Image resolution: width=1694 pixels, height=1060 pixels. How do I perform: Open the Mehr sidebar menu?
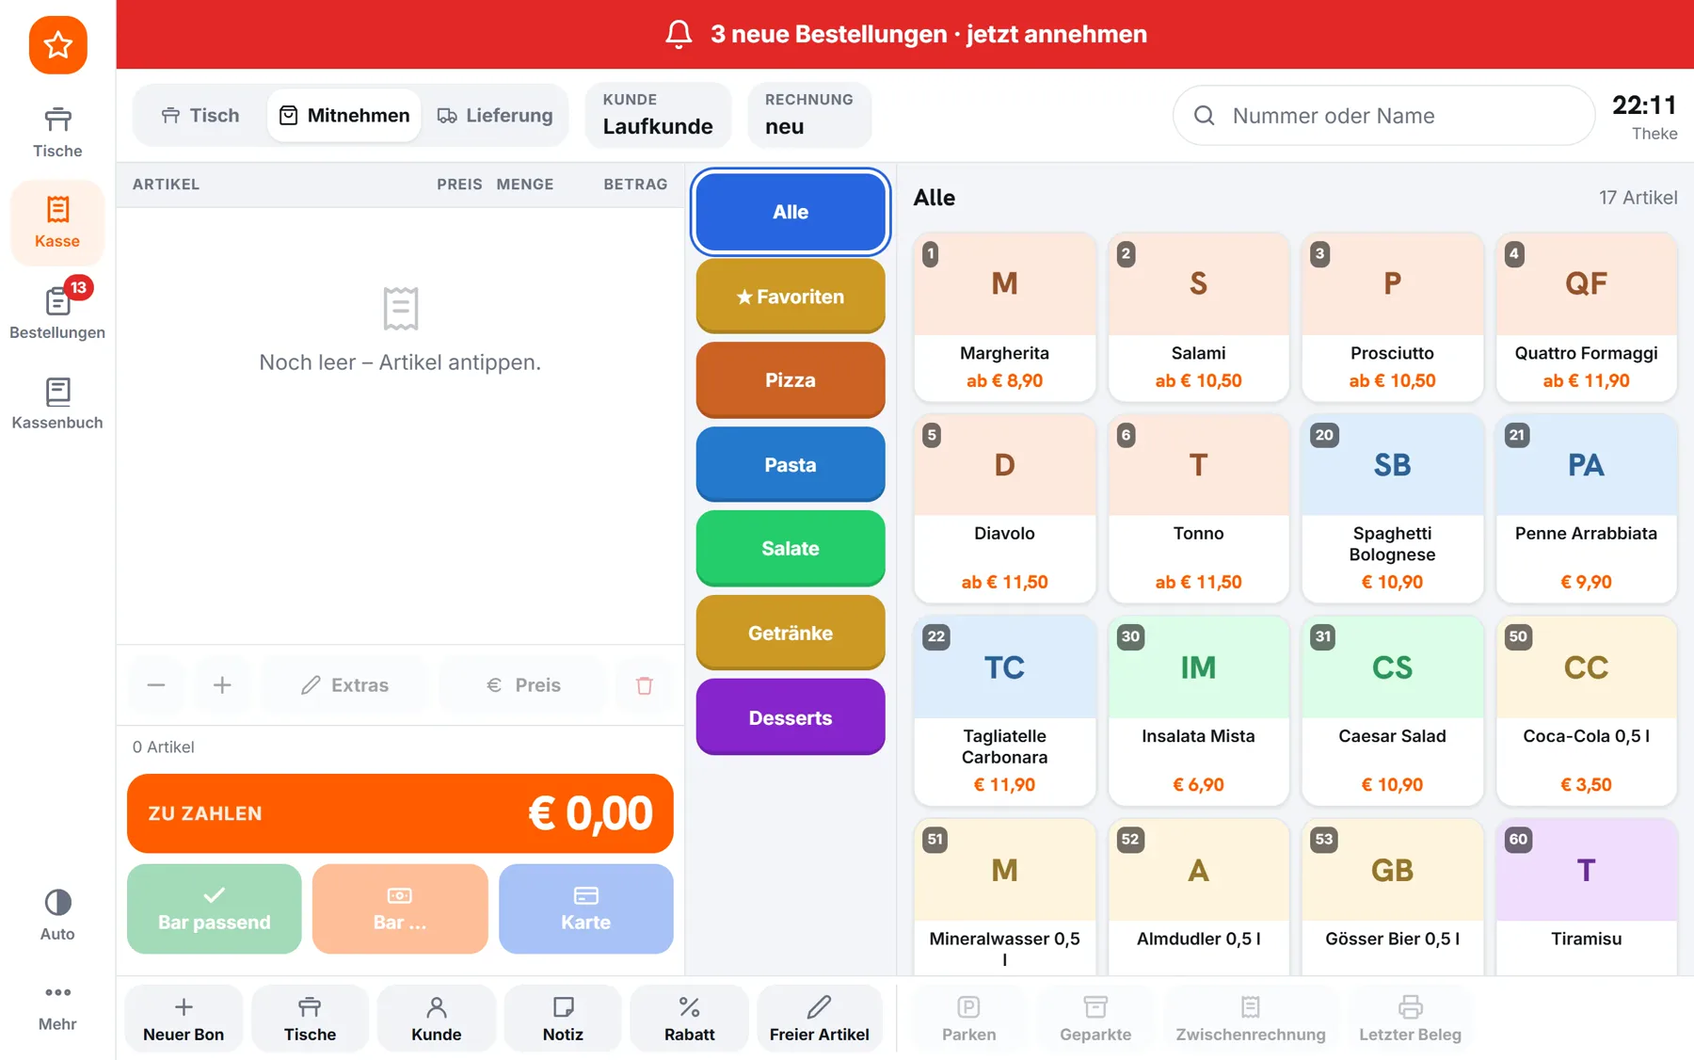click(57, 1006)
